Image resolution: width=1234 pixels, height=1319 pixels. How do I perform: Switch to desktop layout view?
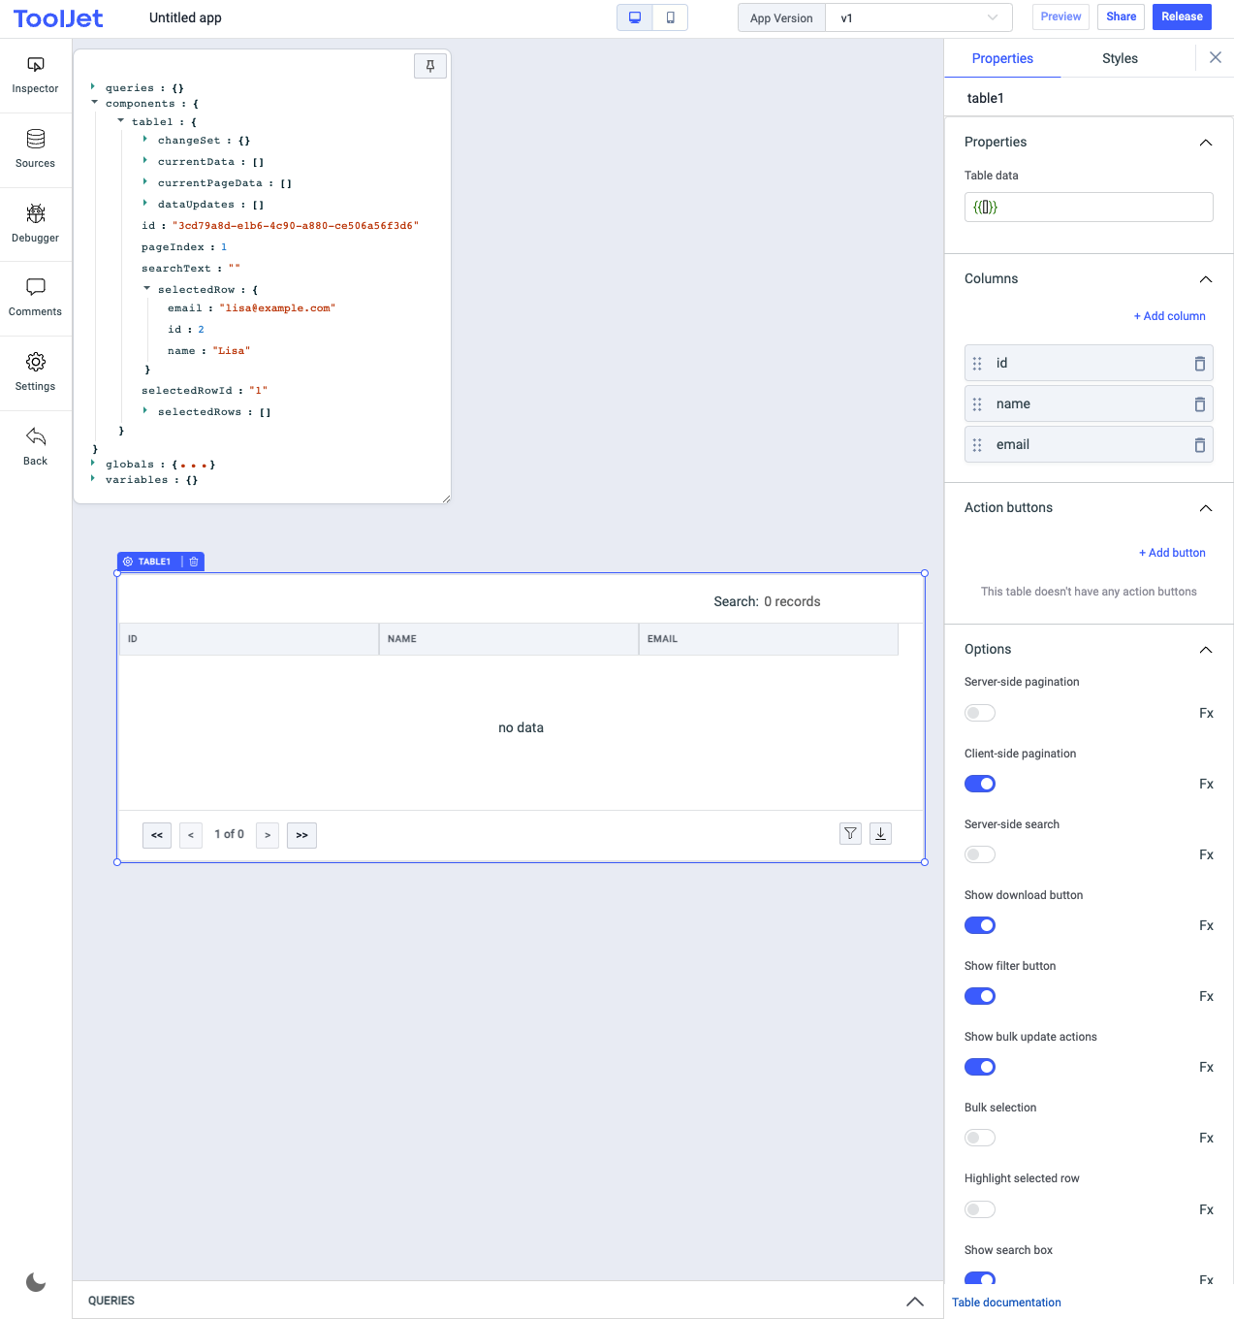click(635, 17)
